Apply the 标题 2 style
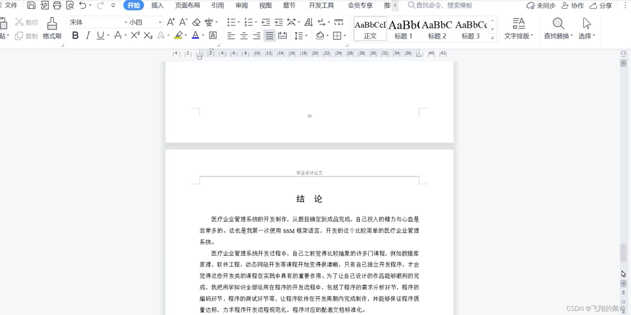Screen dimensions: 631x315 click(x=437, y=29)
